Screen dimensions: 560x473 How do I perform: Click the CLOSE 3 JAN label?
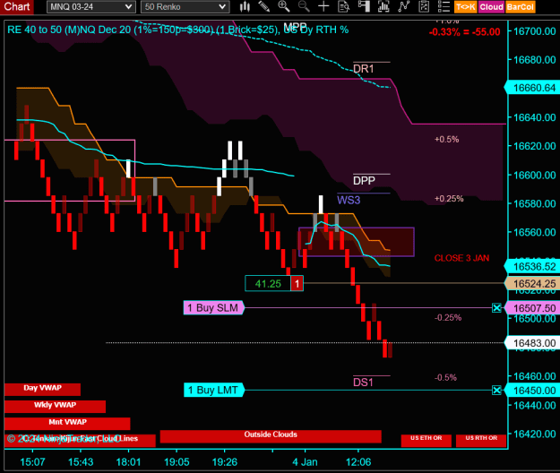[461, 258]
